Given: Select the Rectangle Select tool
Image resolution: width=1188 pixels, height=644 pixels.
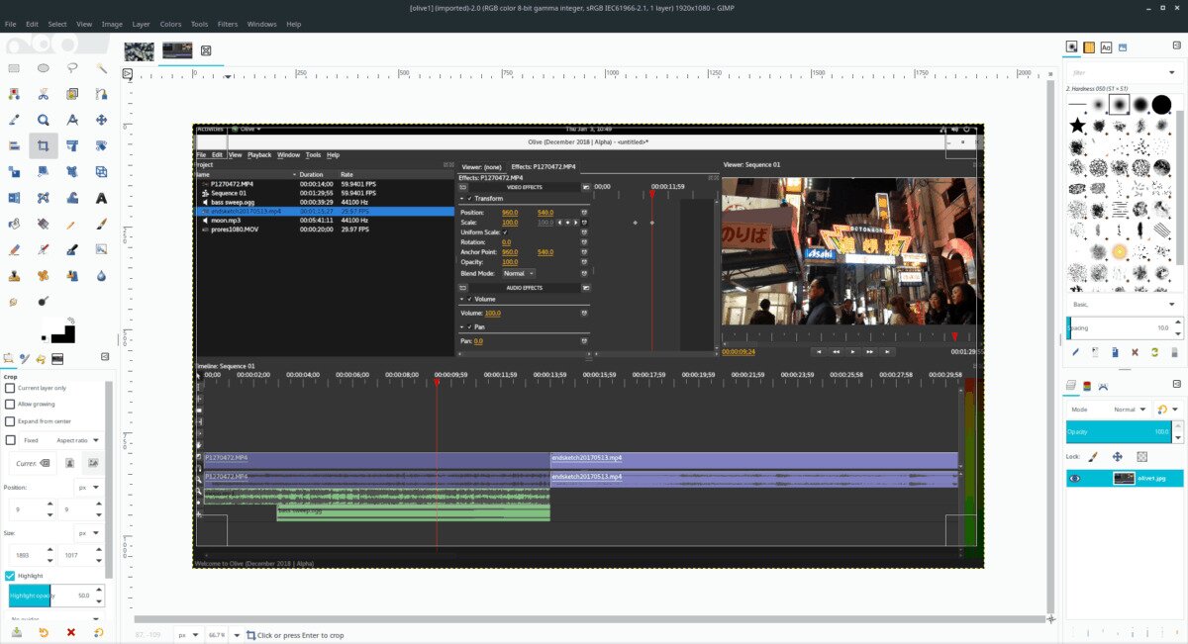Looking at the screenshot, I should coord(14,68).
